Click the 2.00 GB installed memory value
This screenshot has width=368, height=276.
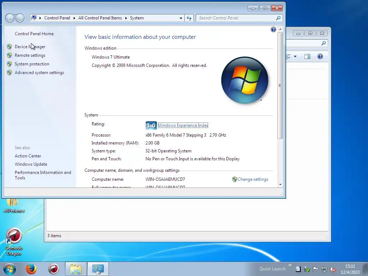click(152, 143)
